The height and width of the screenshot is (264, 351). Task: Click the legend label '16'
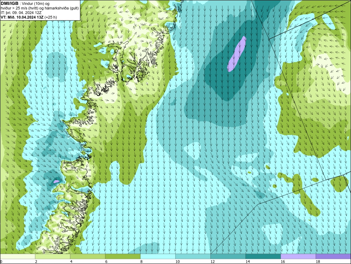pyautogui.click(x=283, y=262)
